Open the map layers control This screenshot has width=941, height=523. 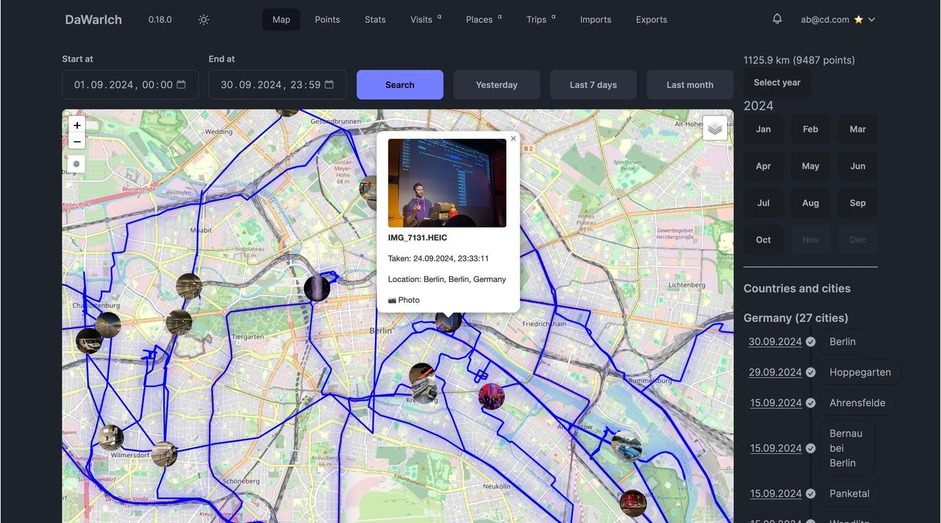click(x=714, y=128)
